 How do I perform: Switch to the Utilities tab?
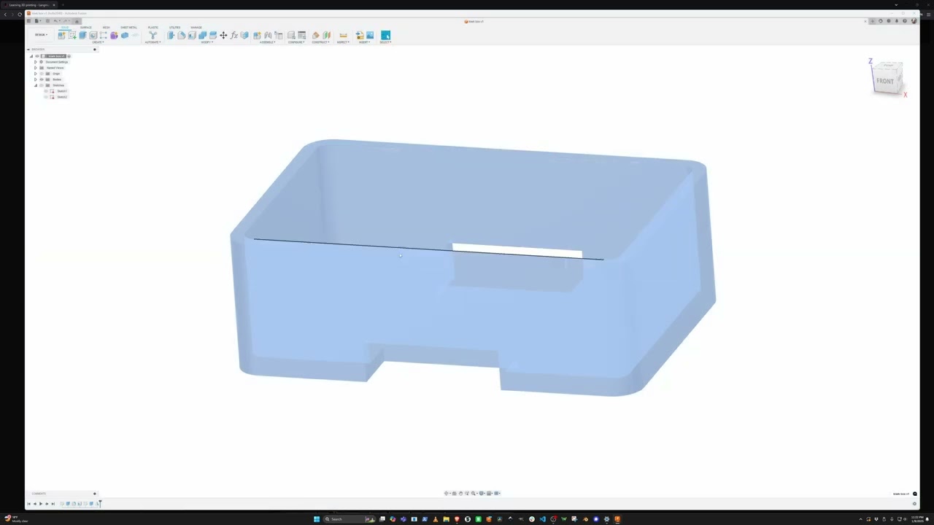[175, 28]
